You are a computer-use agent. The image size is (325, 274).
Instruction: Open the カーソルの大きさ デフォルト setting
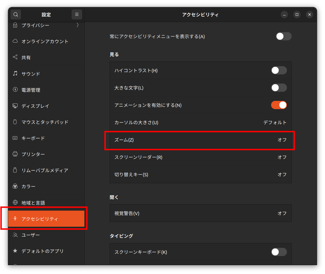200,122
